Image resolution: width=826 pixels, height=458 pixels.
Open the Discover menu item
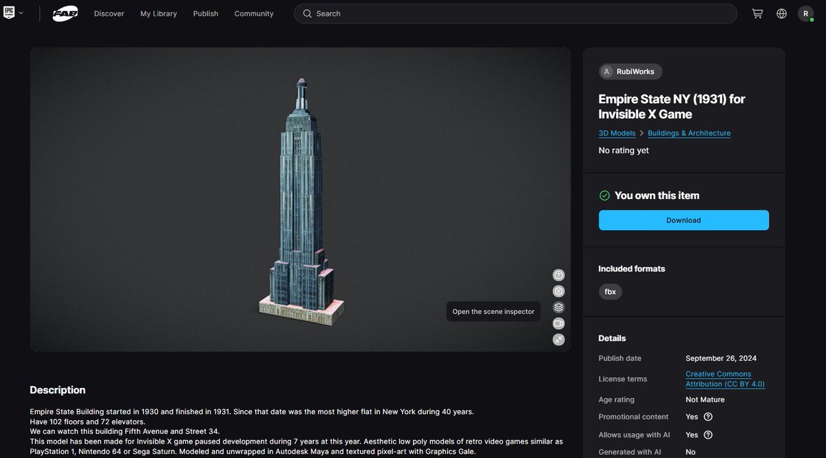109,14
